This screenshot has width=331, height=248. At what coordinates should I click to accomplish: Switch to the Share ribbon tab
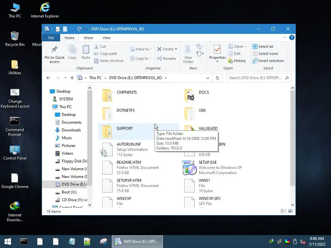[x=88, y=38]
